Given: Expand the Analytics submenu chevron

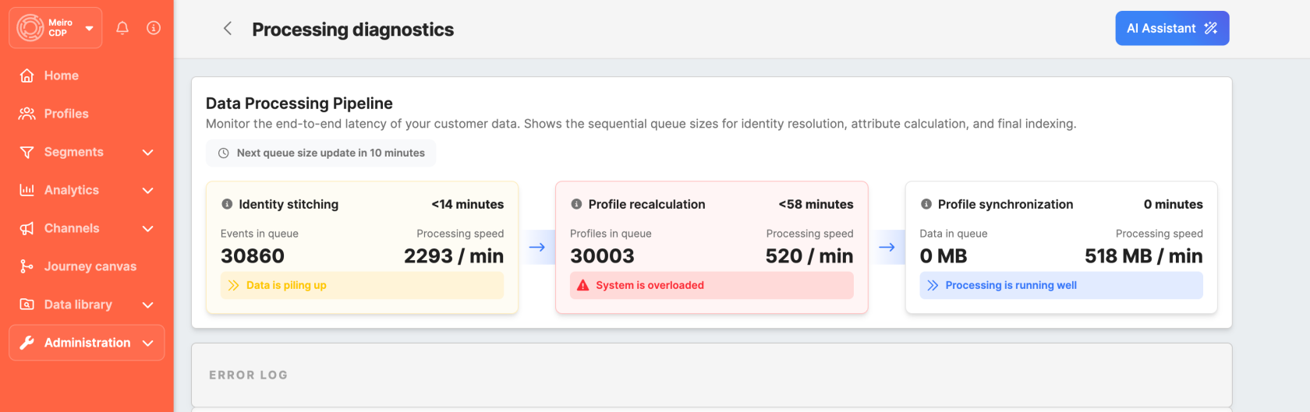Looking at the screenshot, I should 148,191.
